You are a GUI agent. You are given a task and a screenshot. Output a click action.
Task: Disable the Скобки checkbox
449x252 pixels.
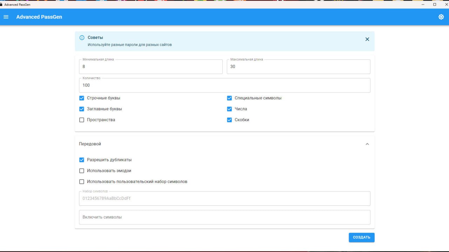tap(229, 120)
